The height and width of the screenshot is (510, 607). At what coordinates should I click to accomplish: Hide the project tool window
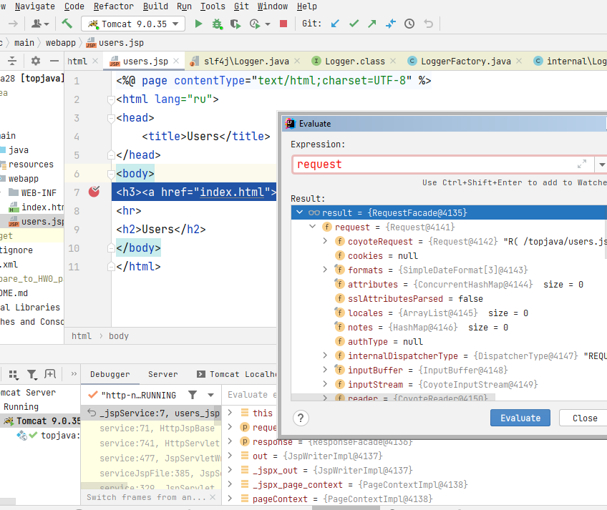click(x=54, y=61)
